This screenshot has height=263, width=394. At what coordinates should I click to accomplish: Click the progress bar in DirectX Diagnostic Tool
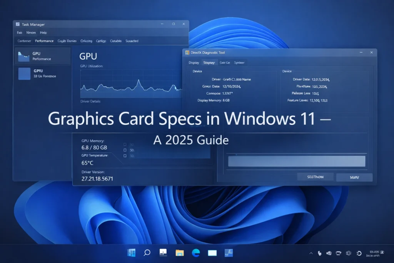[296, 161]
